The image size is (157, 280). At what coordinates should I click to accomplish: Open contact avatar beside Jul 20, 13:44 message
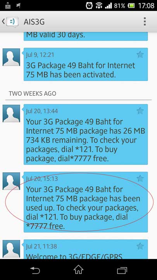(11, 114)
